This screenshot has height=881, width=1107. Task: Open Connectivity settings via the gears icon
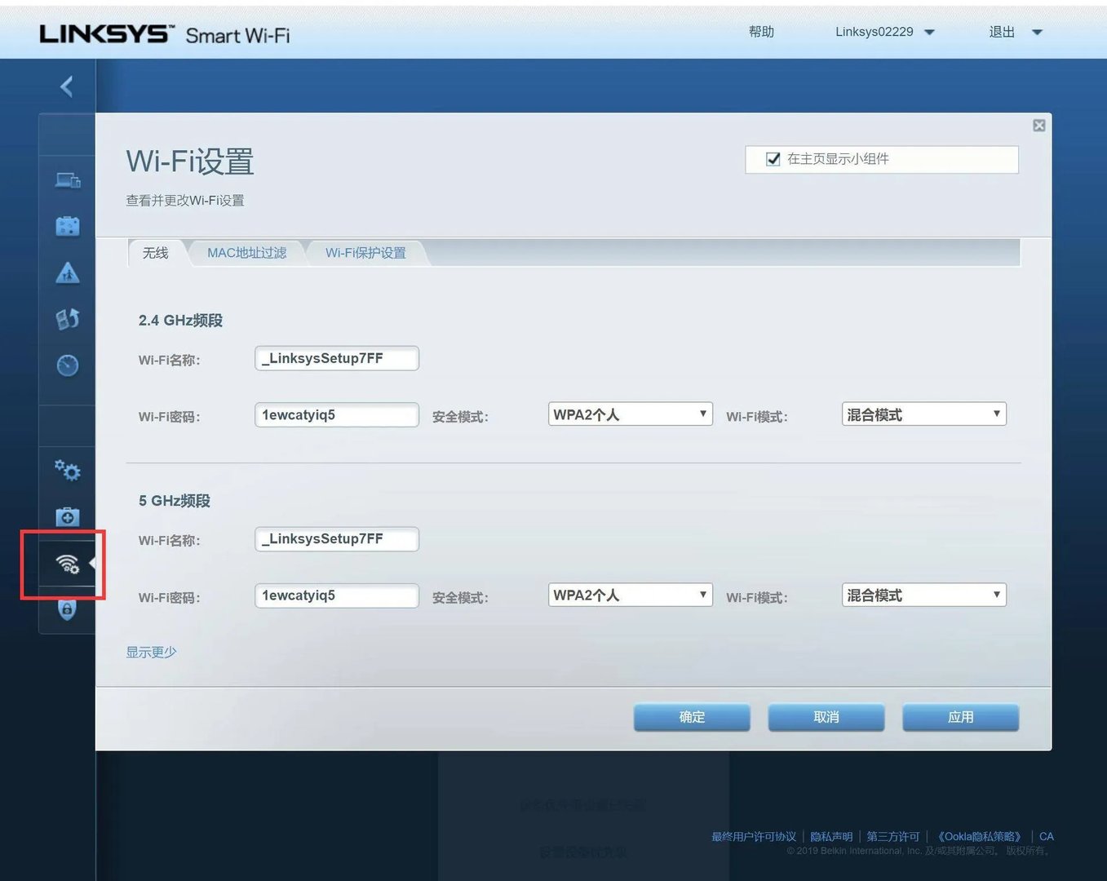coord(68,471)
